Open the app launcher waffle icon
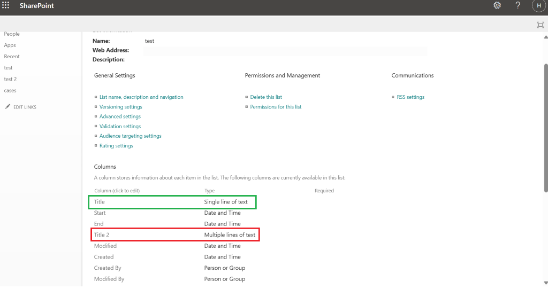 (x=5, y=5)
